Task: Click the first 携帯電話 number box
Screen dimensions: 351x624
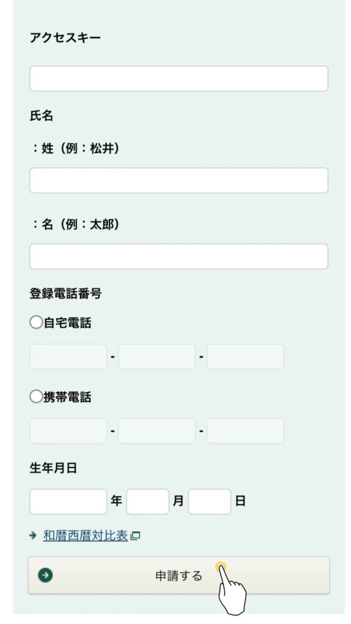Action: point(68,431)
